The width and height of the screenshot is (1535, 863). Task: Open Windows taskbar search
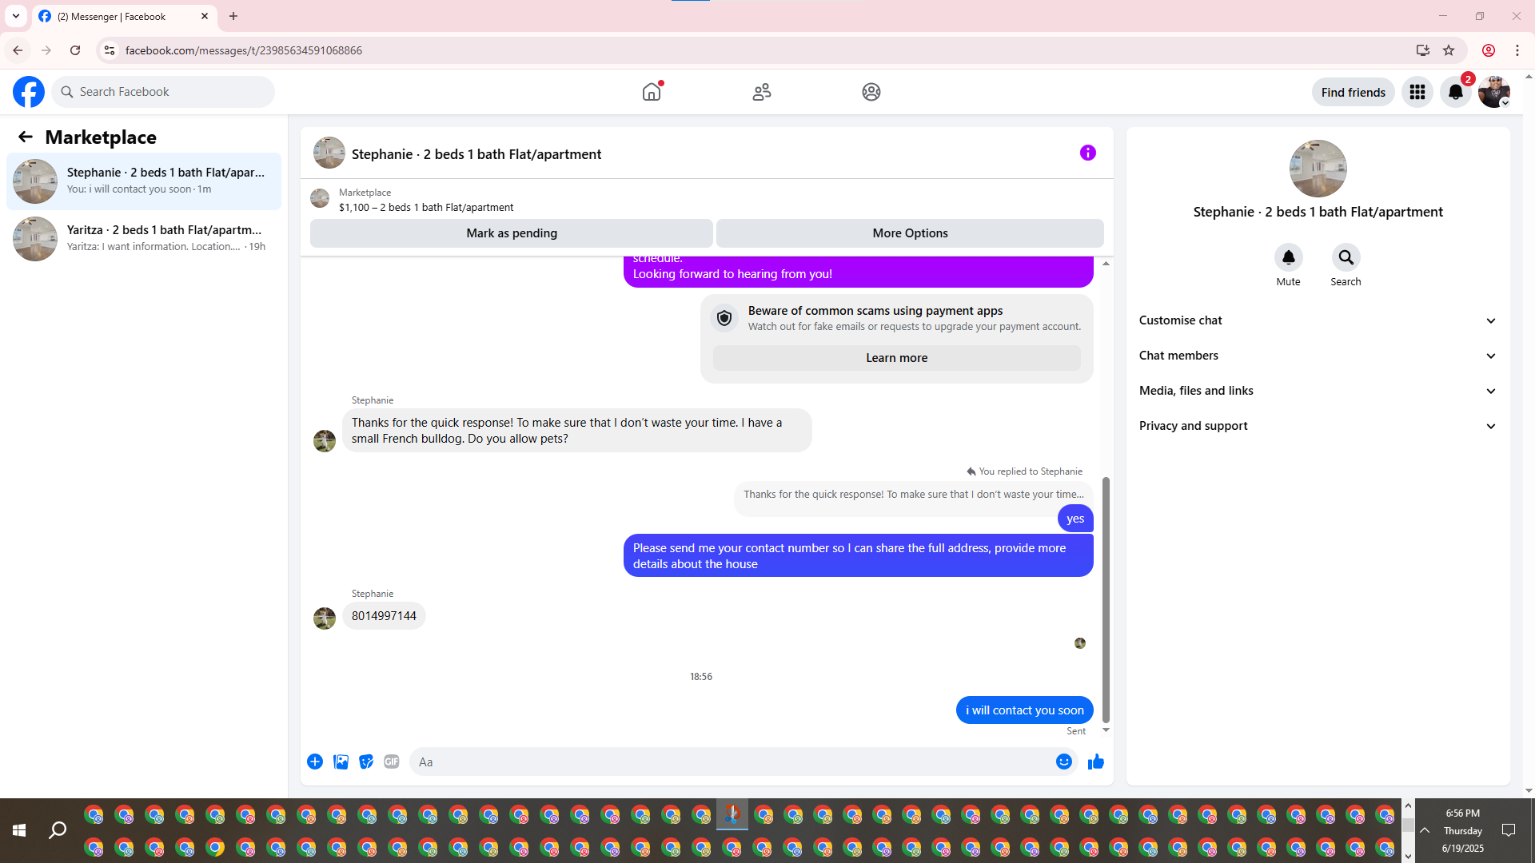tap(58, 831)
